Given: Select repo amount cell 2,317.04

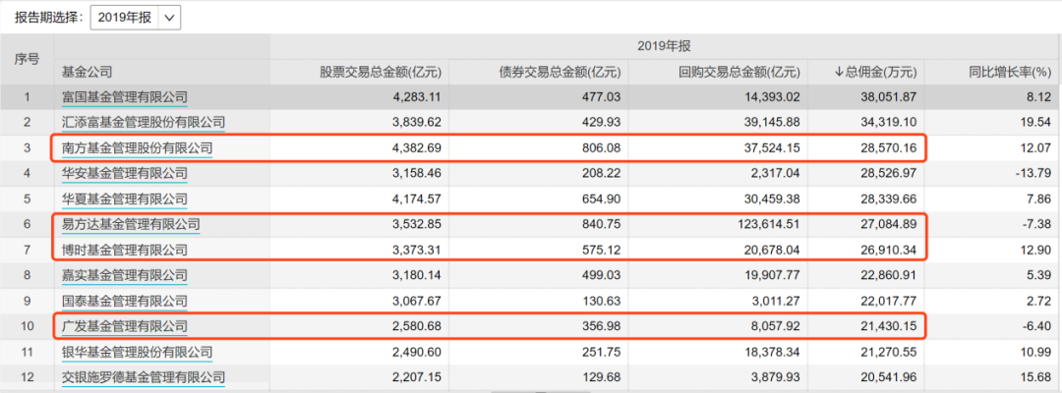Looking at the screenshot, I should 774,174.
